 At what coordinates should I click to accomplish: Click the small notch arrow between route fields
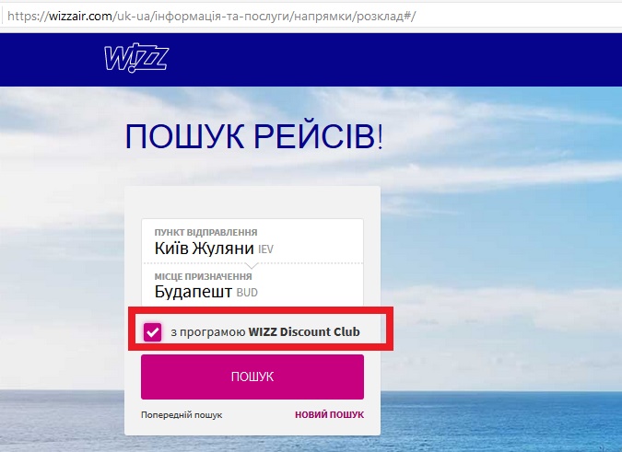point(252,265)
